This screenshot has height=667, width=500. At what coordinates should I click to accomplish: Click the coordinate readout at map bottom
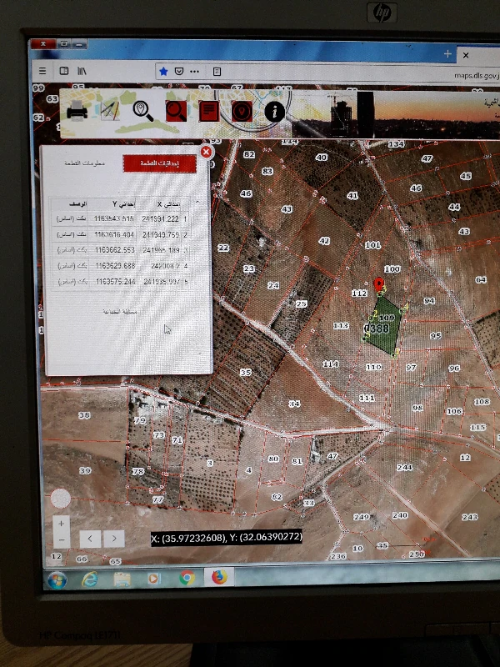(x=227, y=537)
